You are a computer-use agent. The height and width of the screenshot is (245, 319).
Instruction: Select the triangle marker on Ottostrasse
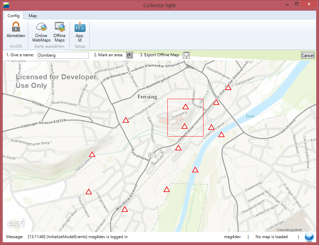pos(178,148)
